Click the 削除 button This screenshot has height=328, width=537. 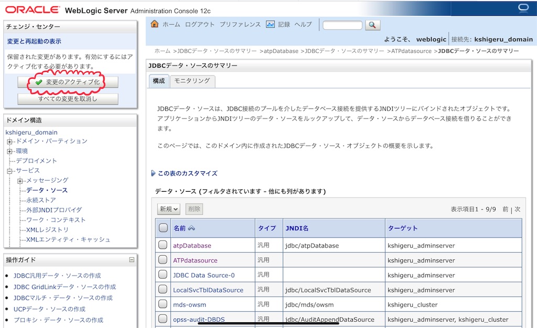pos(194,209)
